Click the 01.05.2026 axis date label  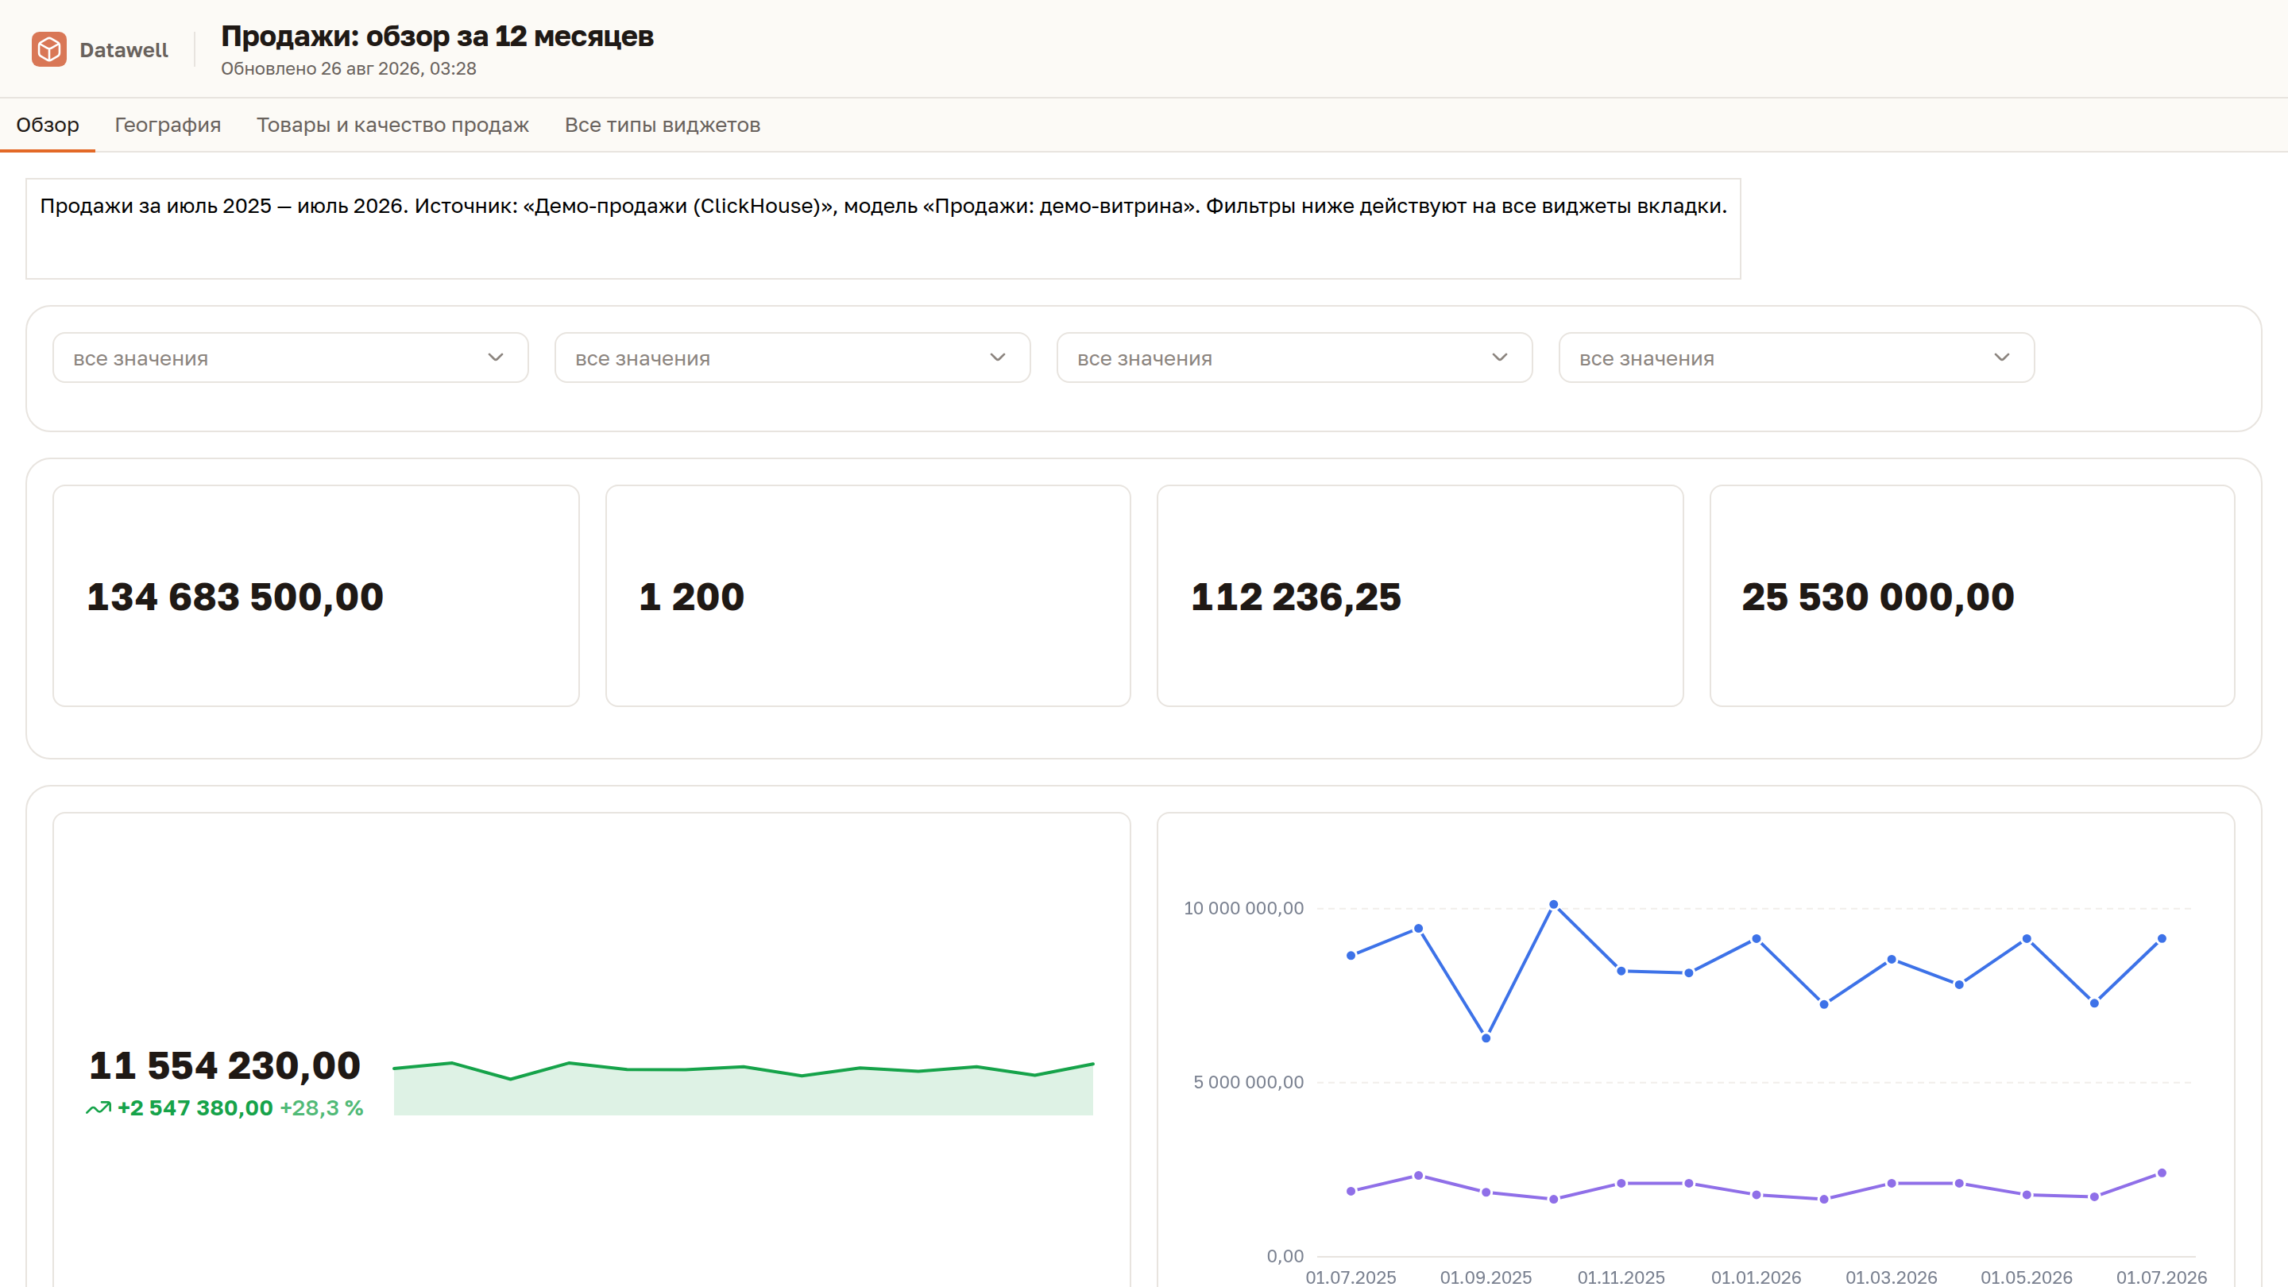point(2026,1277)
